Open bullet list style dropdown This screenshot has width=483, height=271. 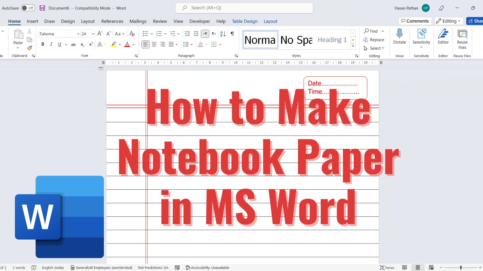pyautogui.click(x=151, y=34)
